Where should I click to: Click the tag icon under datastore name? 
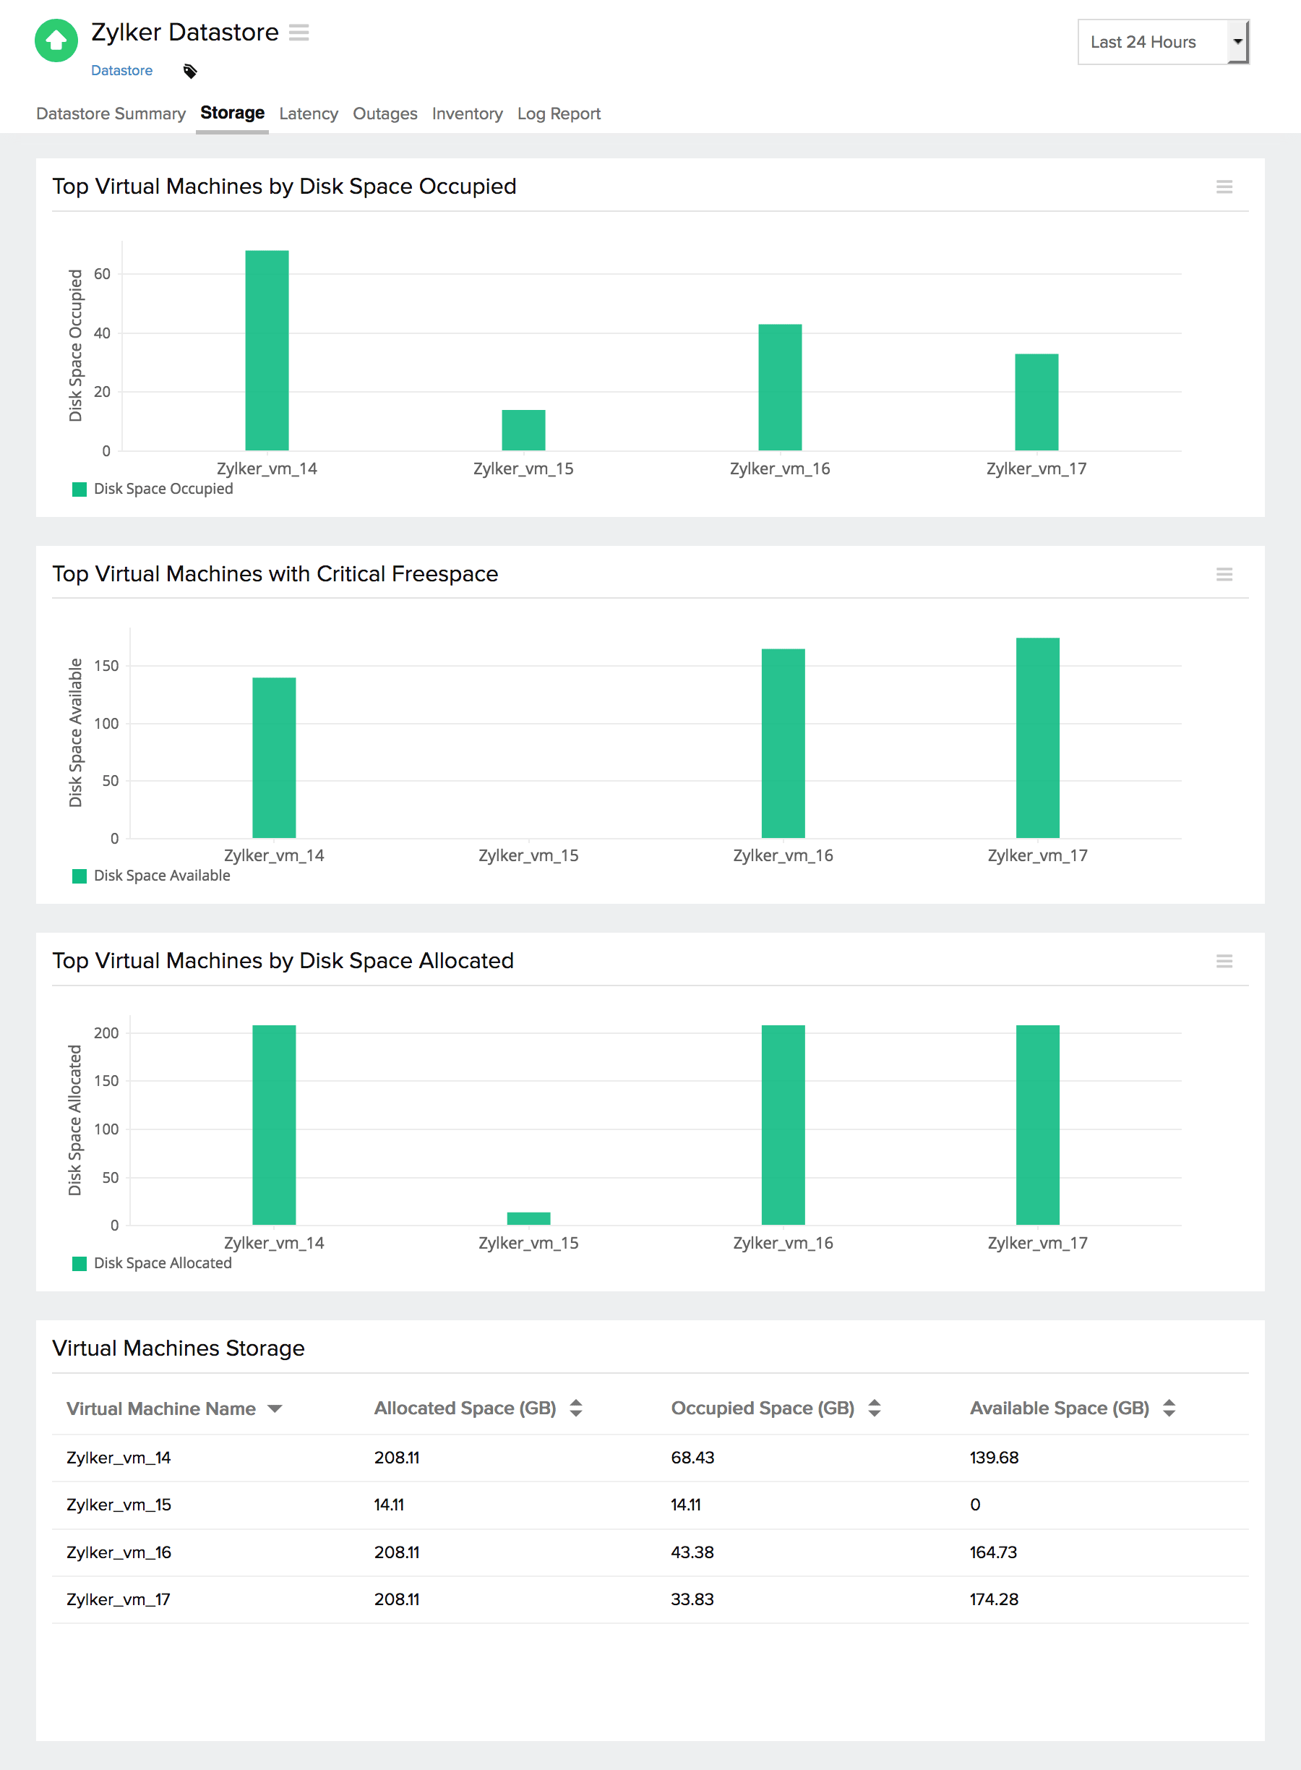click(190, 72)
